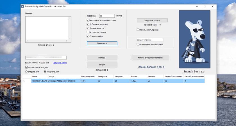Click 'Прокси в базе: 0' label
Viewport: 236px width, 126px height.
tap(152, 25)
